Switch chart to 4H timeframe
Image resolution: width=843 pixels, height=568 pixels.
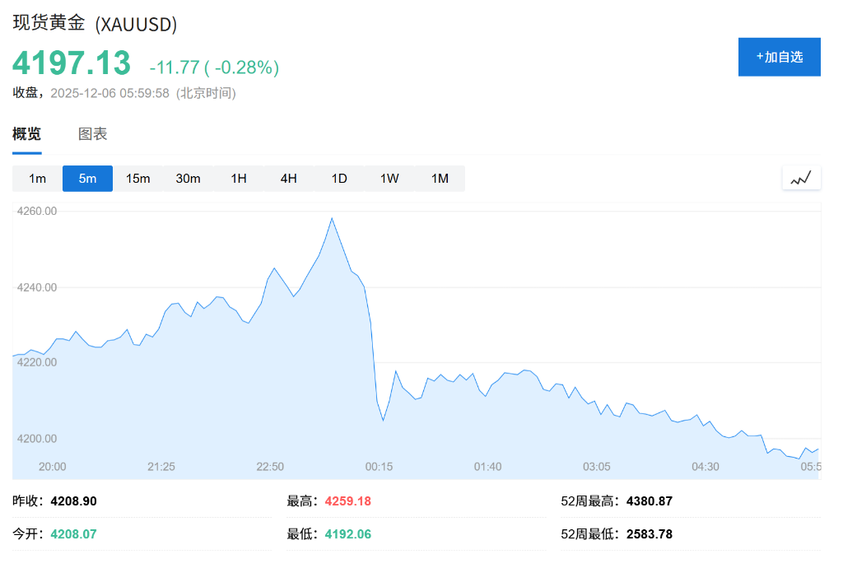click(287, 178)
